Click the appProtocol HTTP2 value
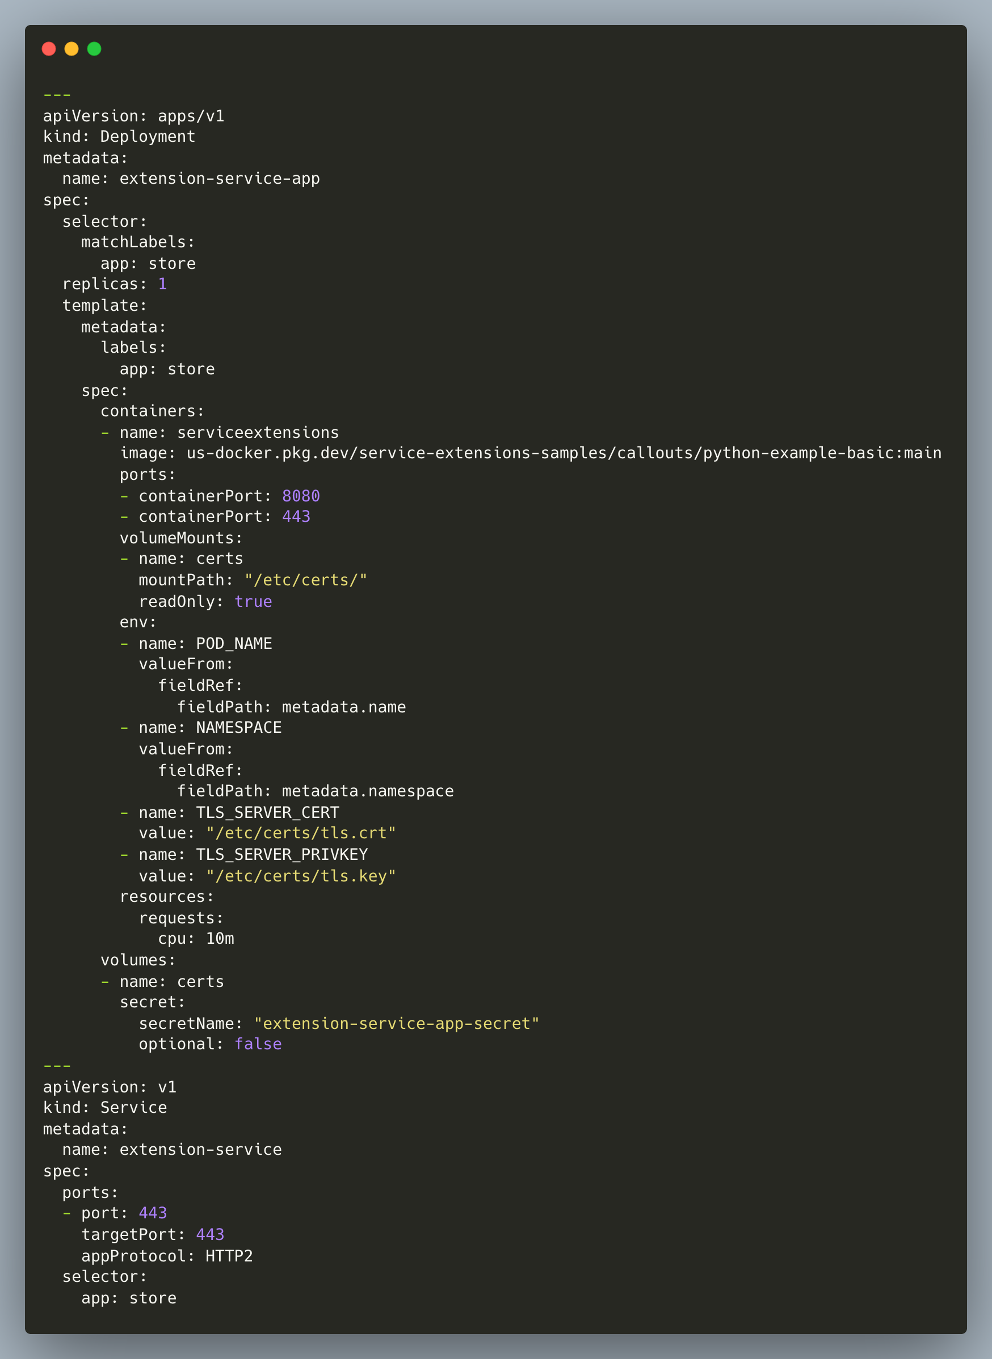This screenshot has height=1359, width=992. pyautogui.click(x=229, y=1256)
